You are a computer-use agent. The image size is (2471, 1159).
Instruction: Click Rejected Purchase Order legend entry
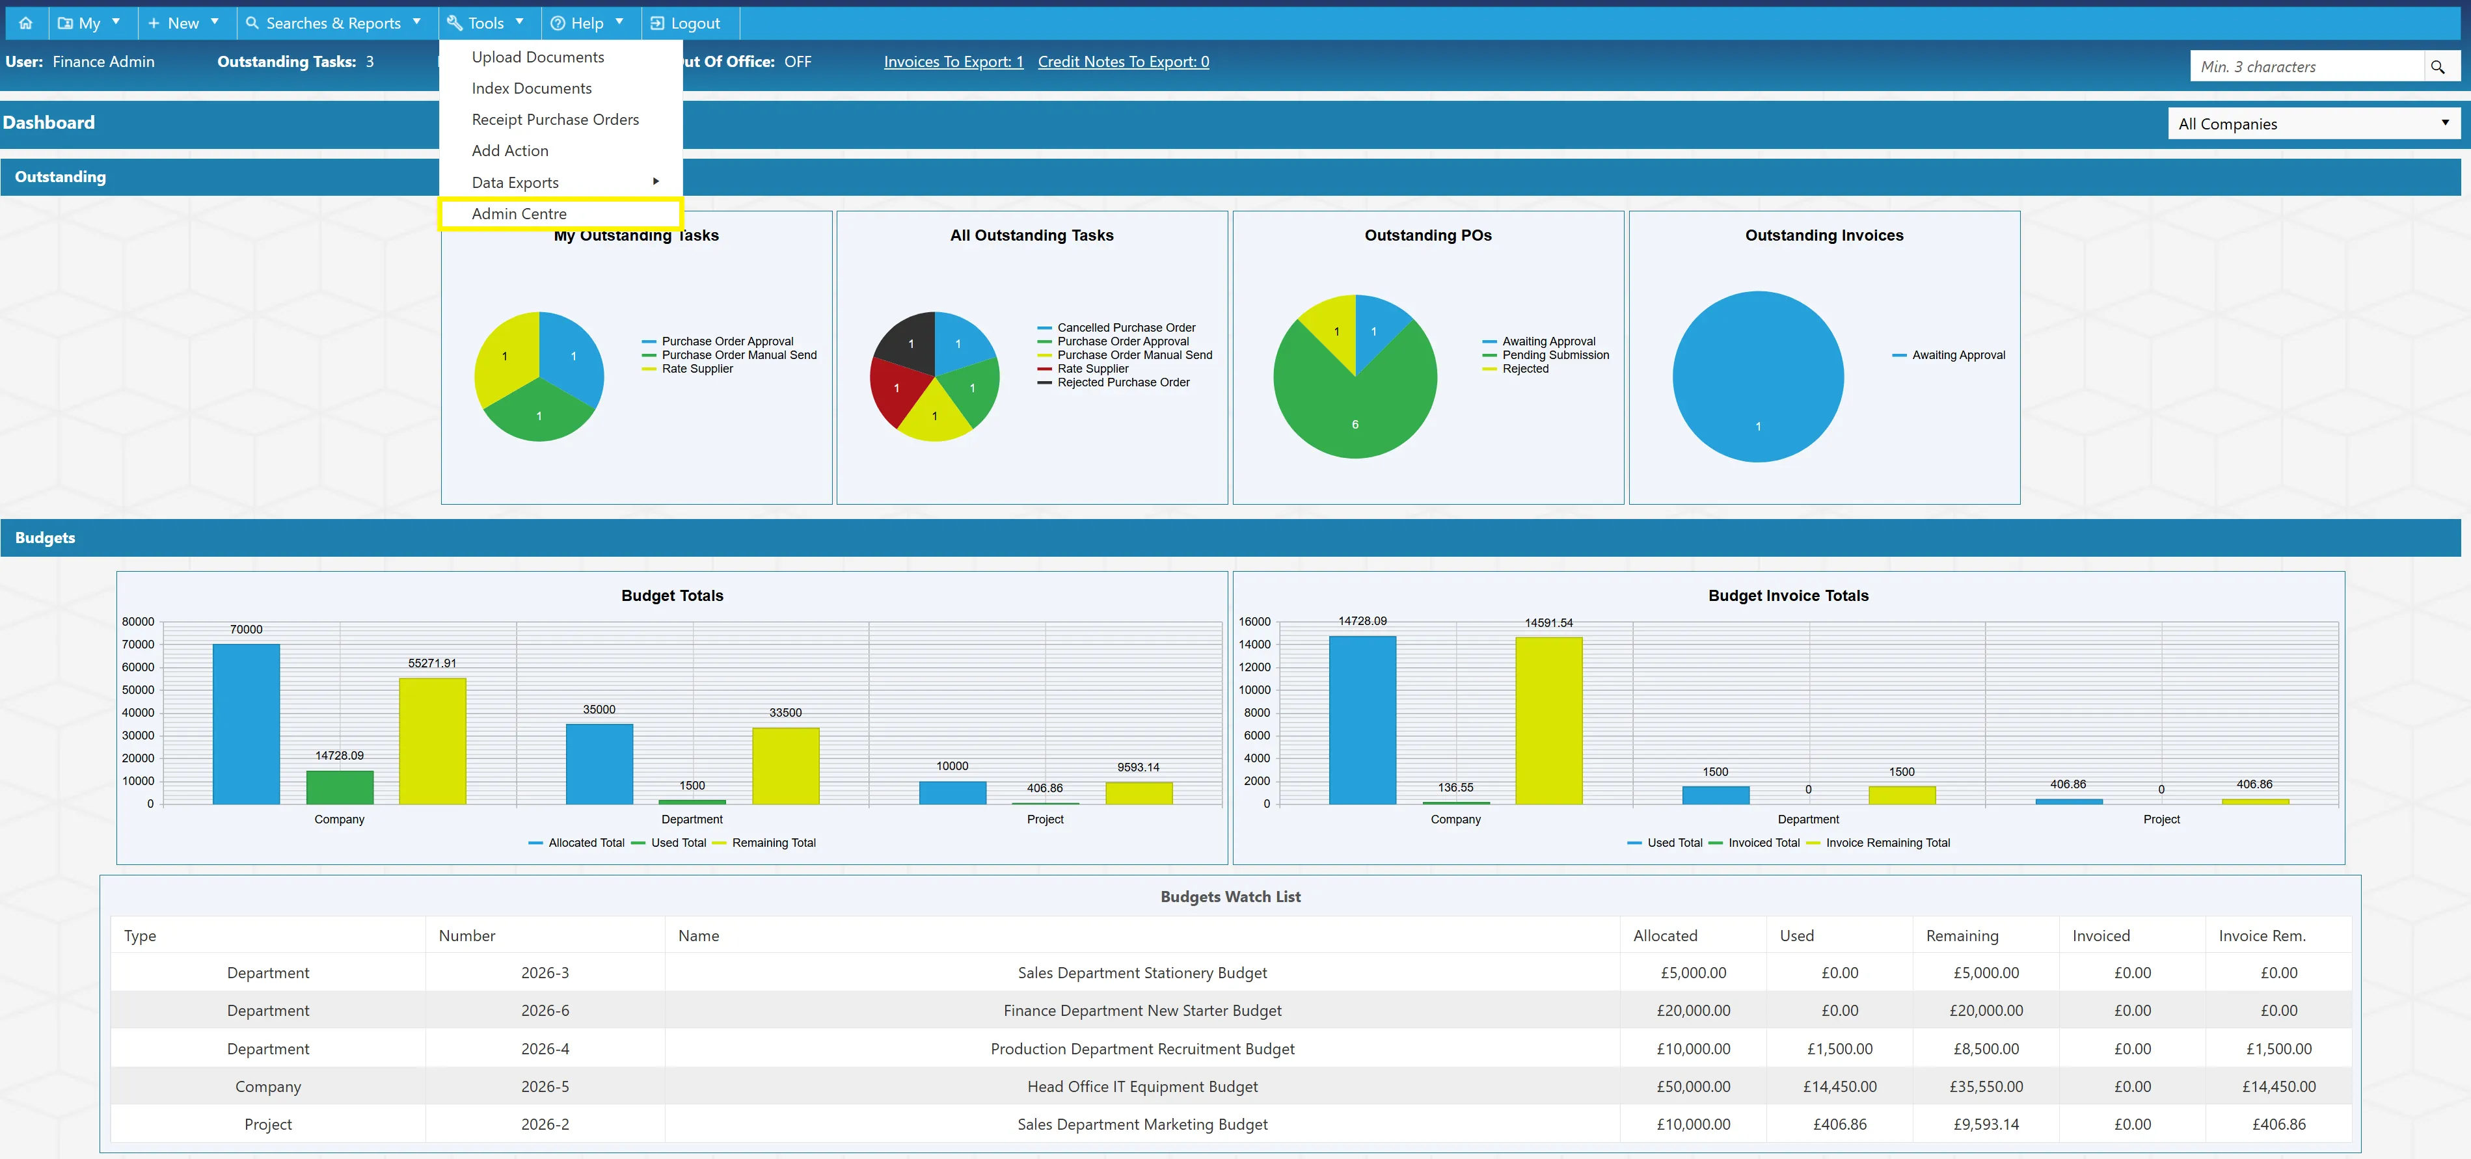click(1114, 382)
